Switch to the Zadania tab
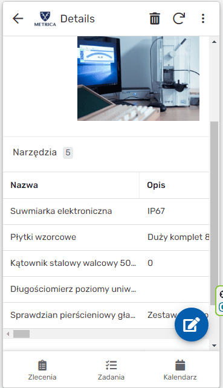The height and width of the screenshot is (388, 223). tap(111, 370)
